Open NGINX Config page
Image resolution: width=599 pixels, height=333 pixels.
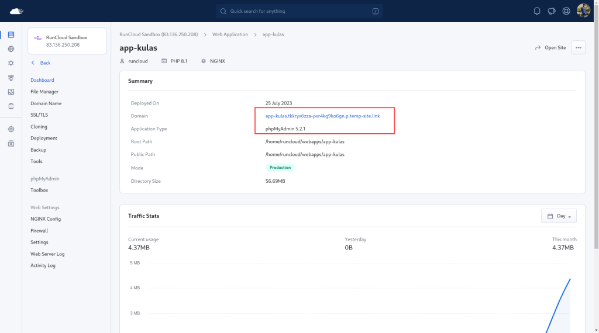(x=46, y=219)
